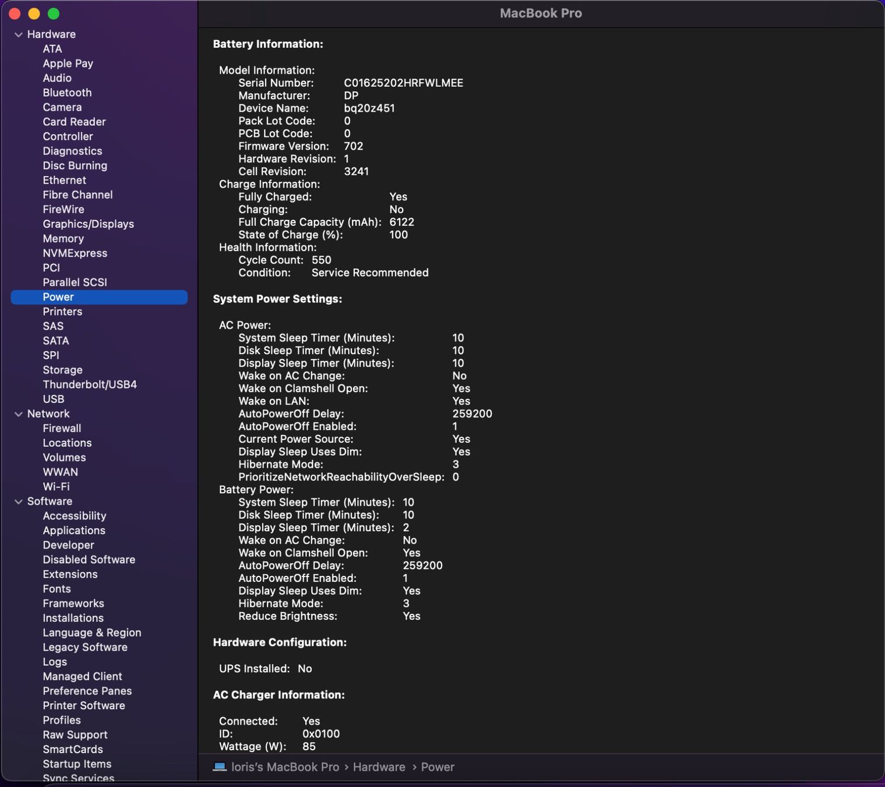Click loris's MacBook Pro in path bar
The width and height of the screenshot is (885, 787).
(x=285, y=767)
